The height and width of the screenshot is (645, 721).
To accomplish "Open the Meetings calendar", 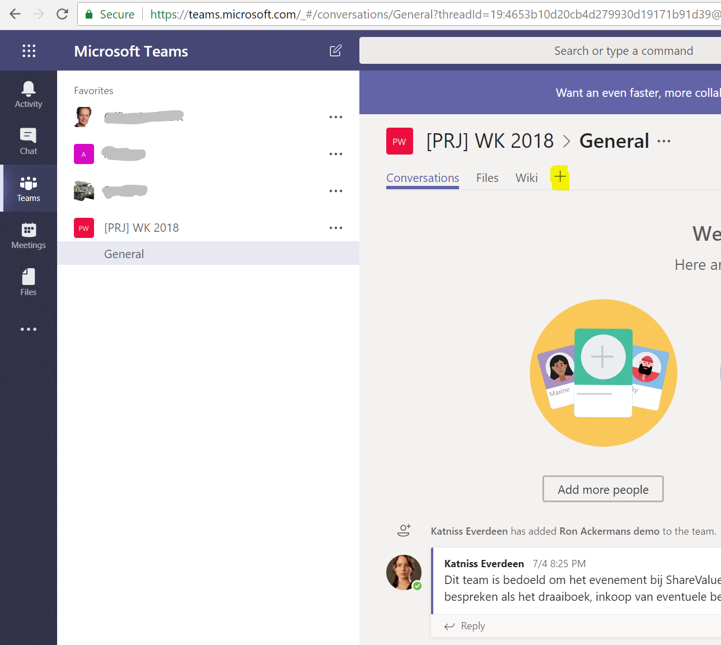I will point(29,235).
